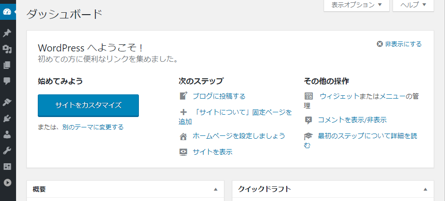Click the サイトをカスタマイズ button
Screen dimensions: 445x201
pyautogui.click(x=88, y=106)
